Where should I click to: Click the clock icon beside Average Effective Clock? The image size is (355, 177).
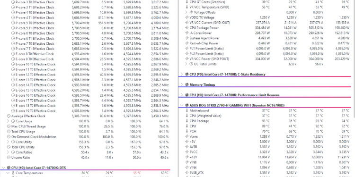tap(9, 116)
